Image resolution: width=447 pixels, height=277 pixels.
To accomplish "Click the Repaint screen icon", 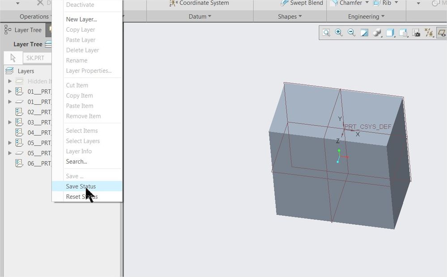I will click(x=364, y=33).
